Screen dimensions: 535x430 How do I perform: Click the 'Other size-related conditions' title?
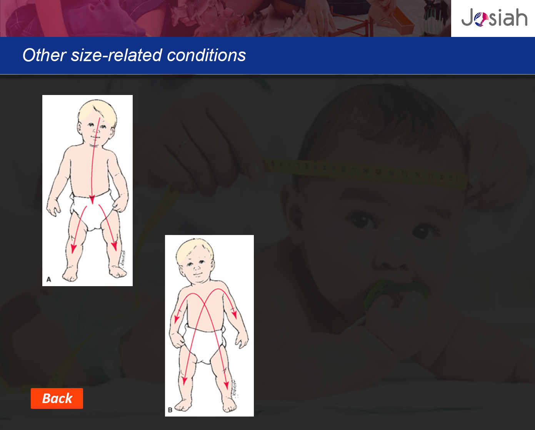[134, 55]
